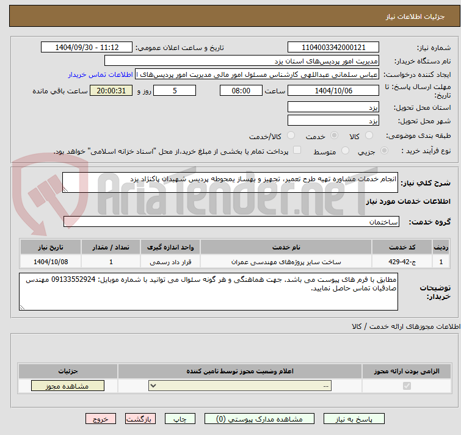This screenshot has height=435, width=461.
Task: Click the کد خدمت column header
Action: tap(402, 247)
